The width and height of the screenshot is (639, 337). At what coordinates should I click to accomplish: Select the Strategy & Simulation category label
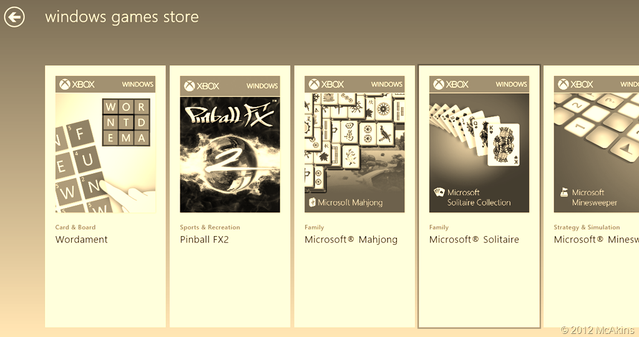587,227
